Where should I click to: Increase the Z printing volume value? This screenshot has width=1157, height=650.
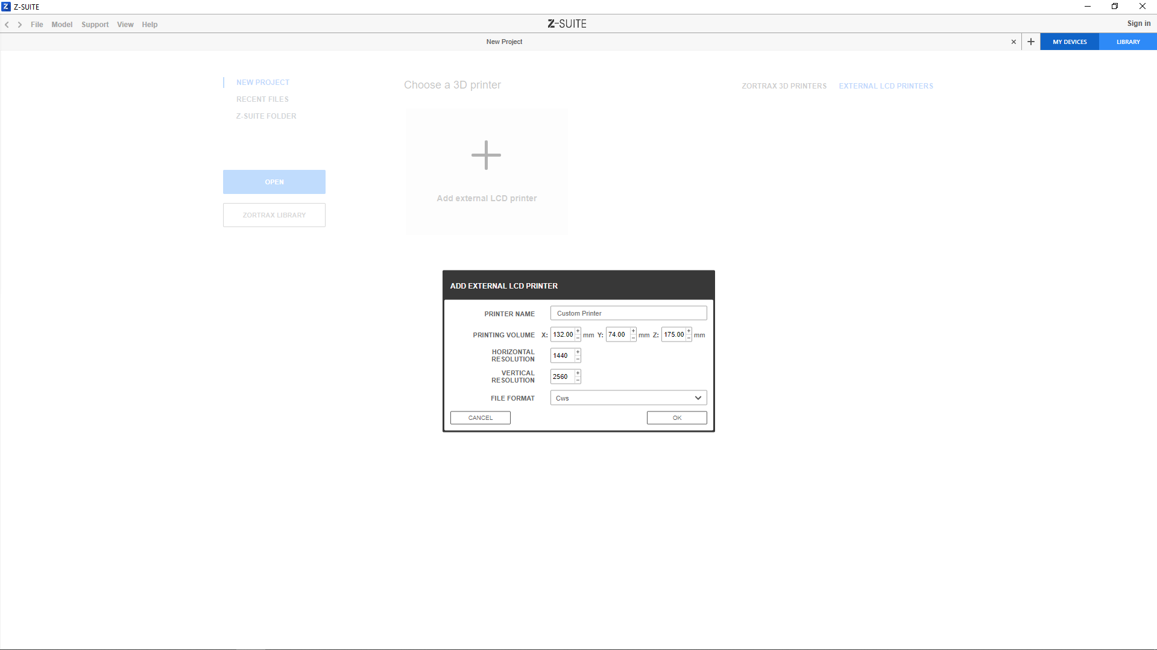coord(689,331)
